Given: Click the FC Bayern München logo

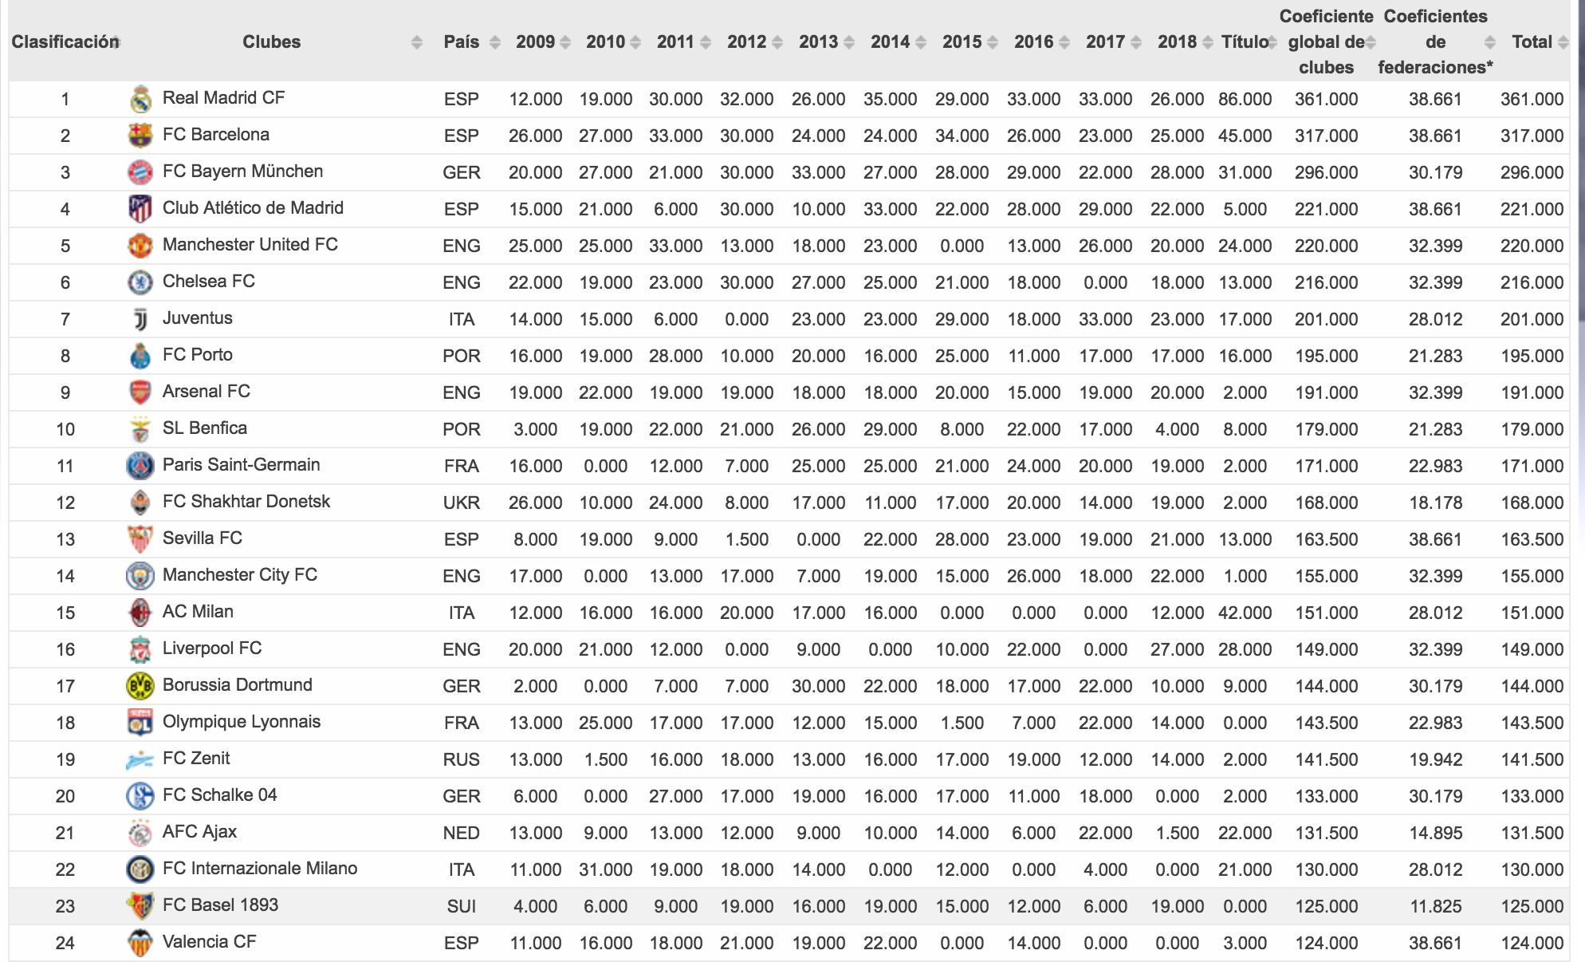Looking at the screenshot, I should click(140, 172).
